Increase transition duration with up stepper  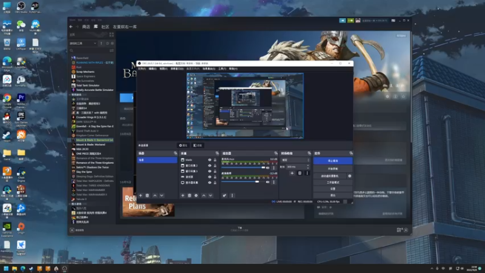click(308, 166)
